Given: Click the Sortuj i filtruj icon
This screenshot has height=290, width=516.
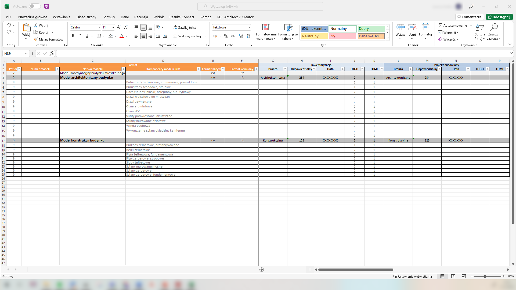Looking at the screenshot, I should (x=480, y=28).
